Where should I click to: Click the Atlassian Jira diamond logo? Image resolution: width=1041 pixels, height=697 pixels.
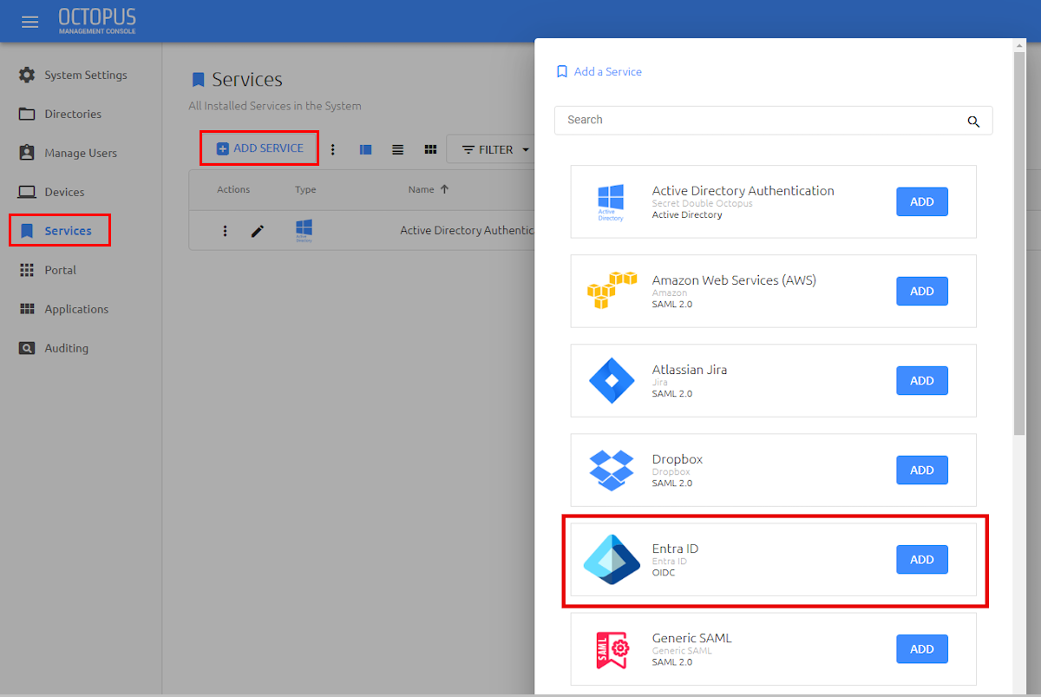(612, 380)
